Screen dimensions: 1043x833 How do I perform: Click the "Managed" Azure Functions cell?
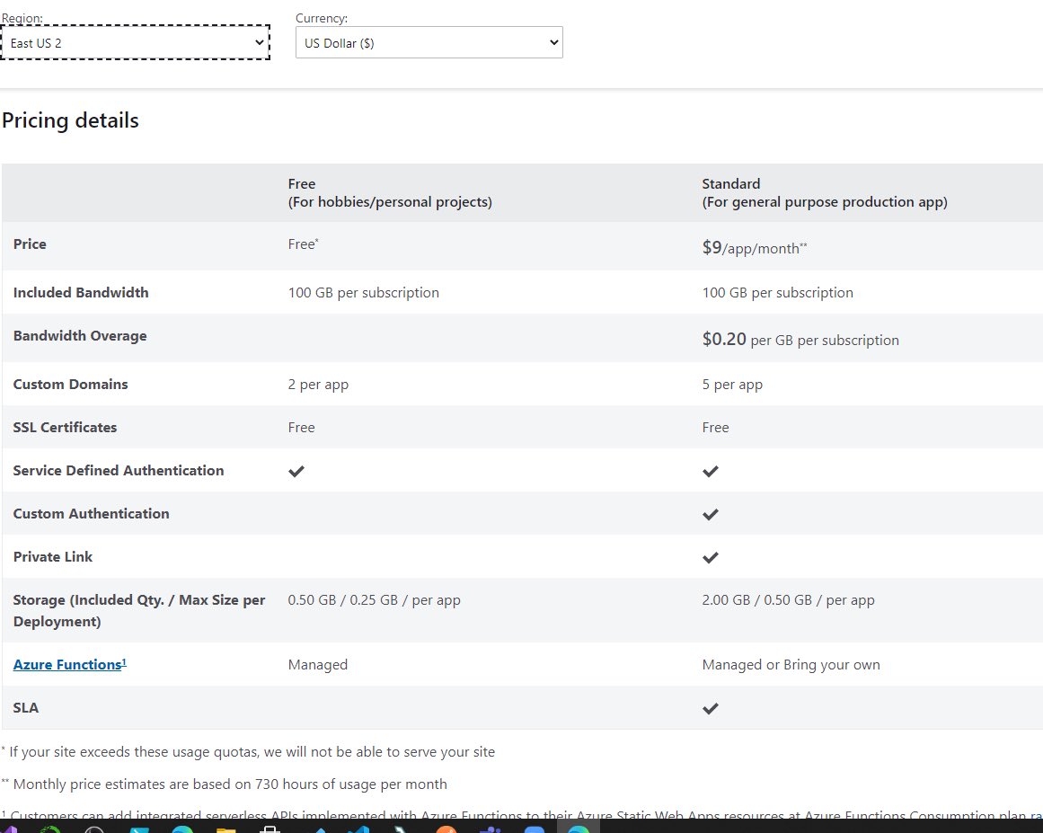(x=317, y=665)
